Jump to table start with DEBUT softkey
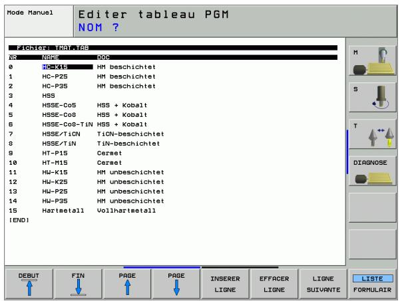This screenshot has width=400, height=301. click(29, 284)
